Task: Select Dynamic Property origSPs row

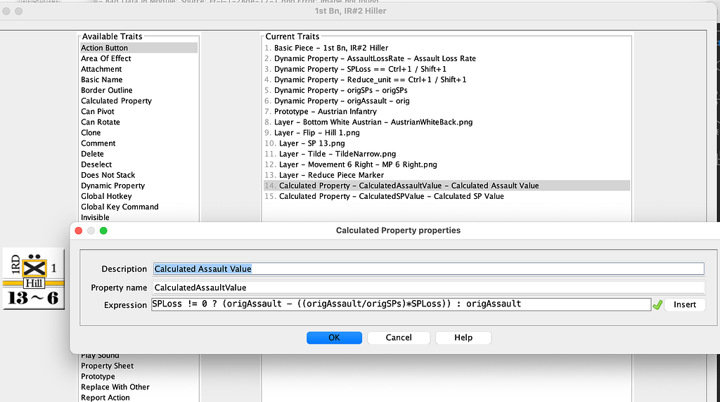Action: pos(446,90)
